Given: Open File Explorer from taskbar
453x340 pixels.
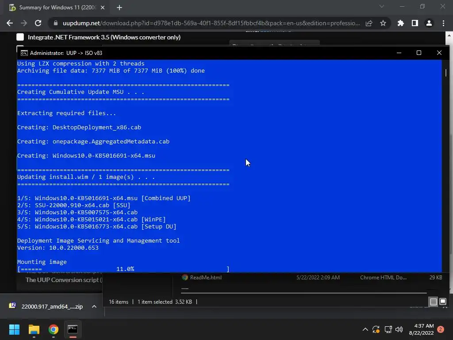Looking at the screenshot, I should tap(34, 329).
